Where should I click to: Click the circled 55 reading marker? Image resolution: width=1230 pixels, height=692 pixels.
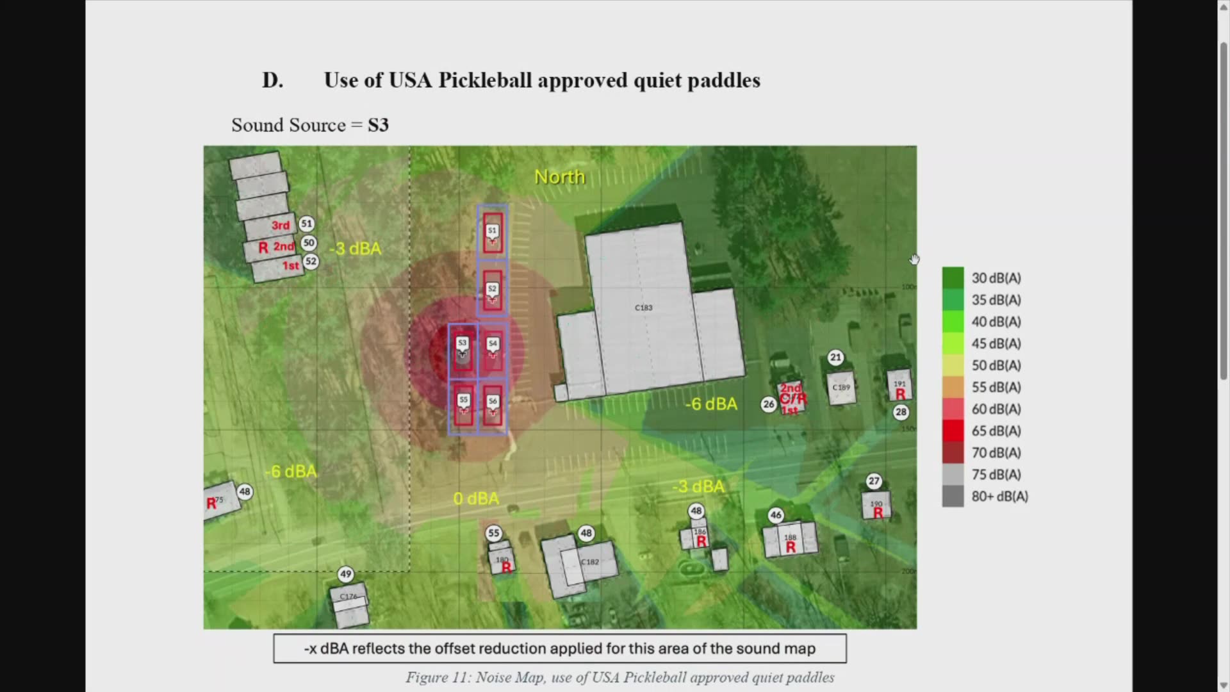pos(493,533)
